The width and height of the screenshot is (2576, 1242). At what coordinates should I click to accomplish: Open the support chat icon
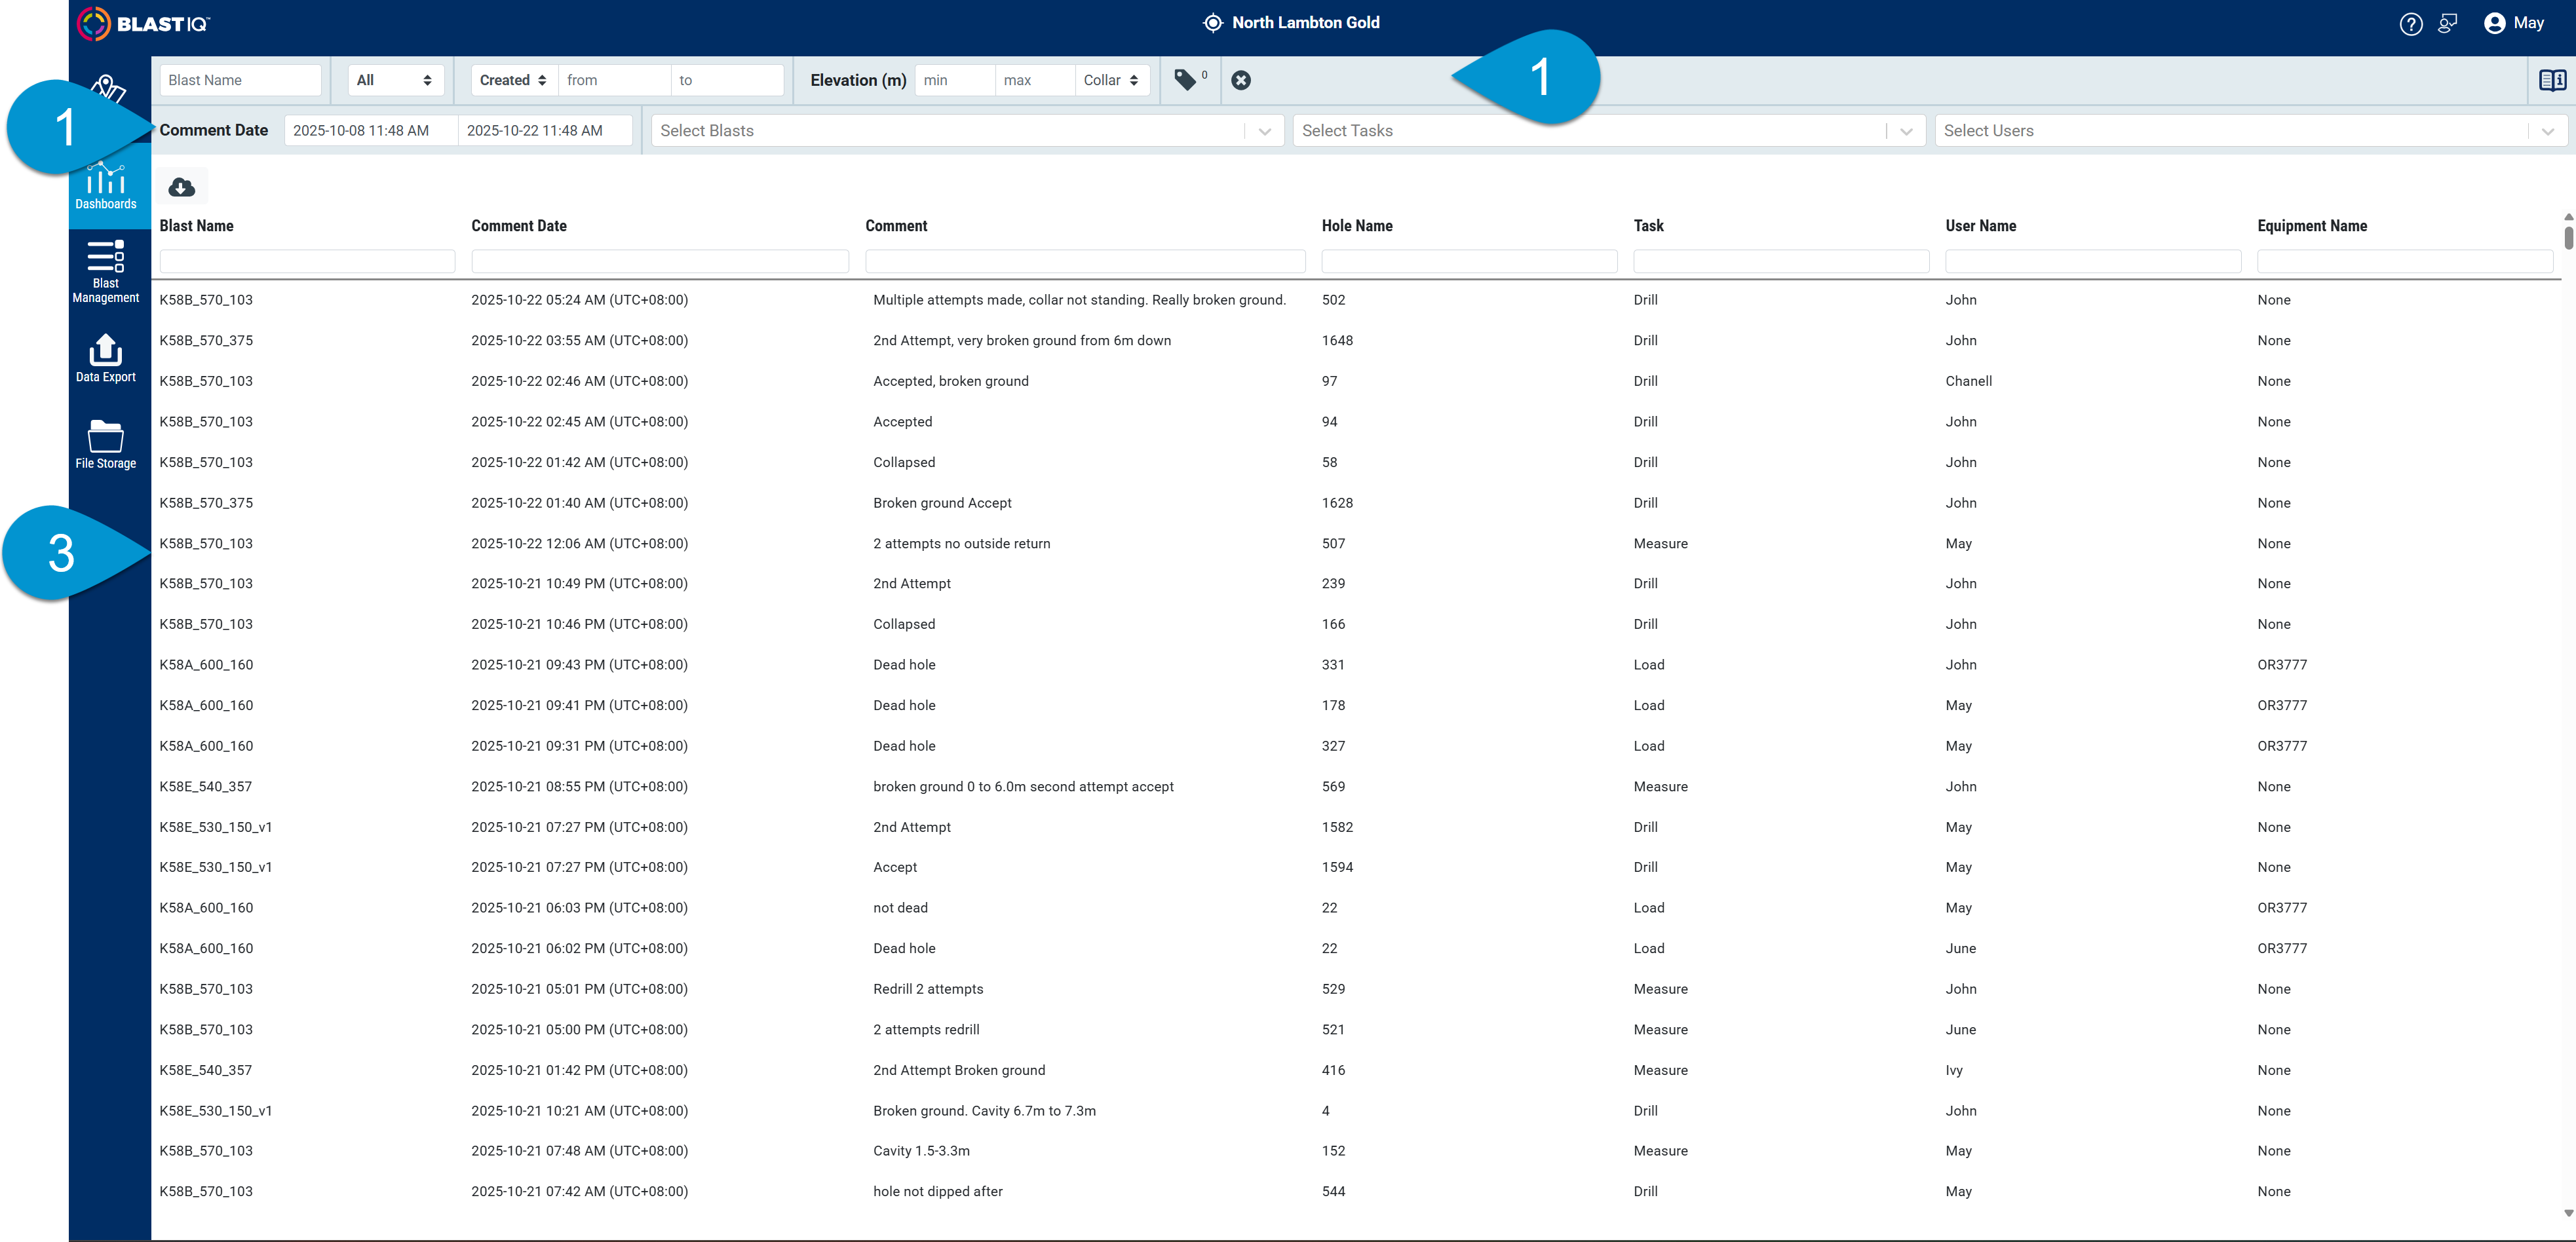tap(2447, 23)
